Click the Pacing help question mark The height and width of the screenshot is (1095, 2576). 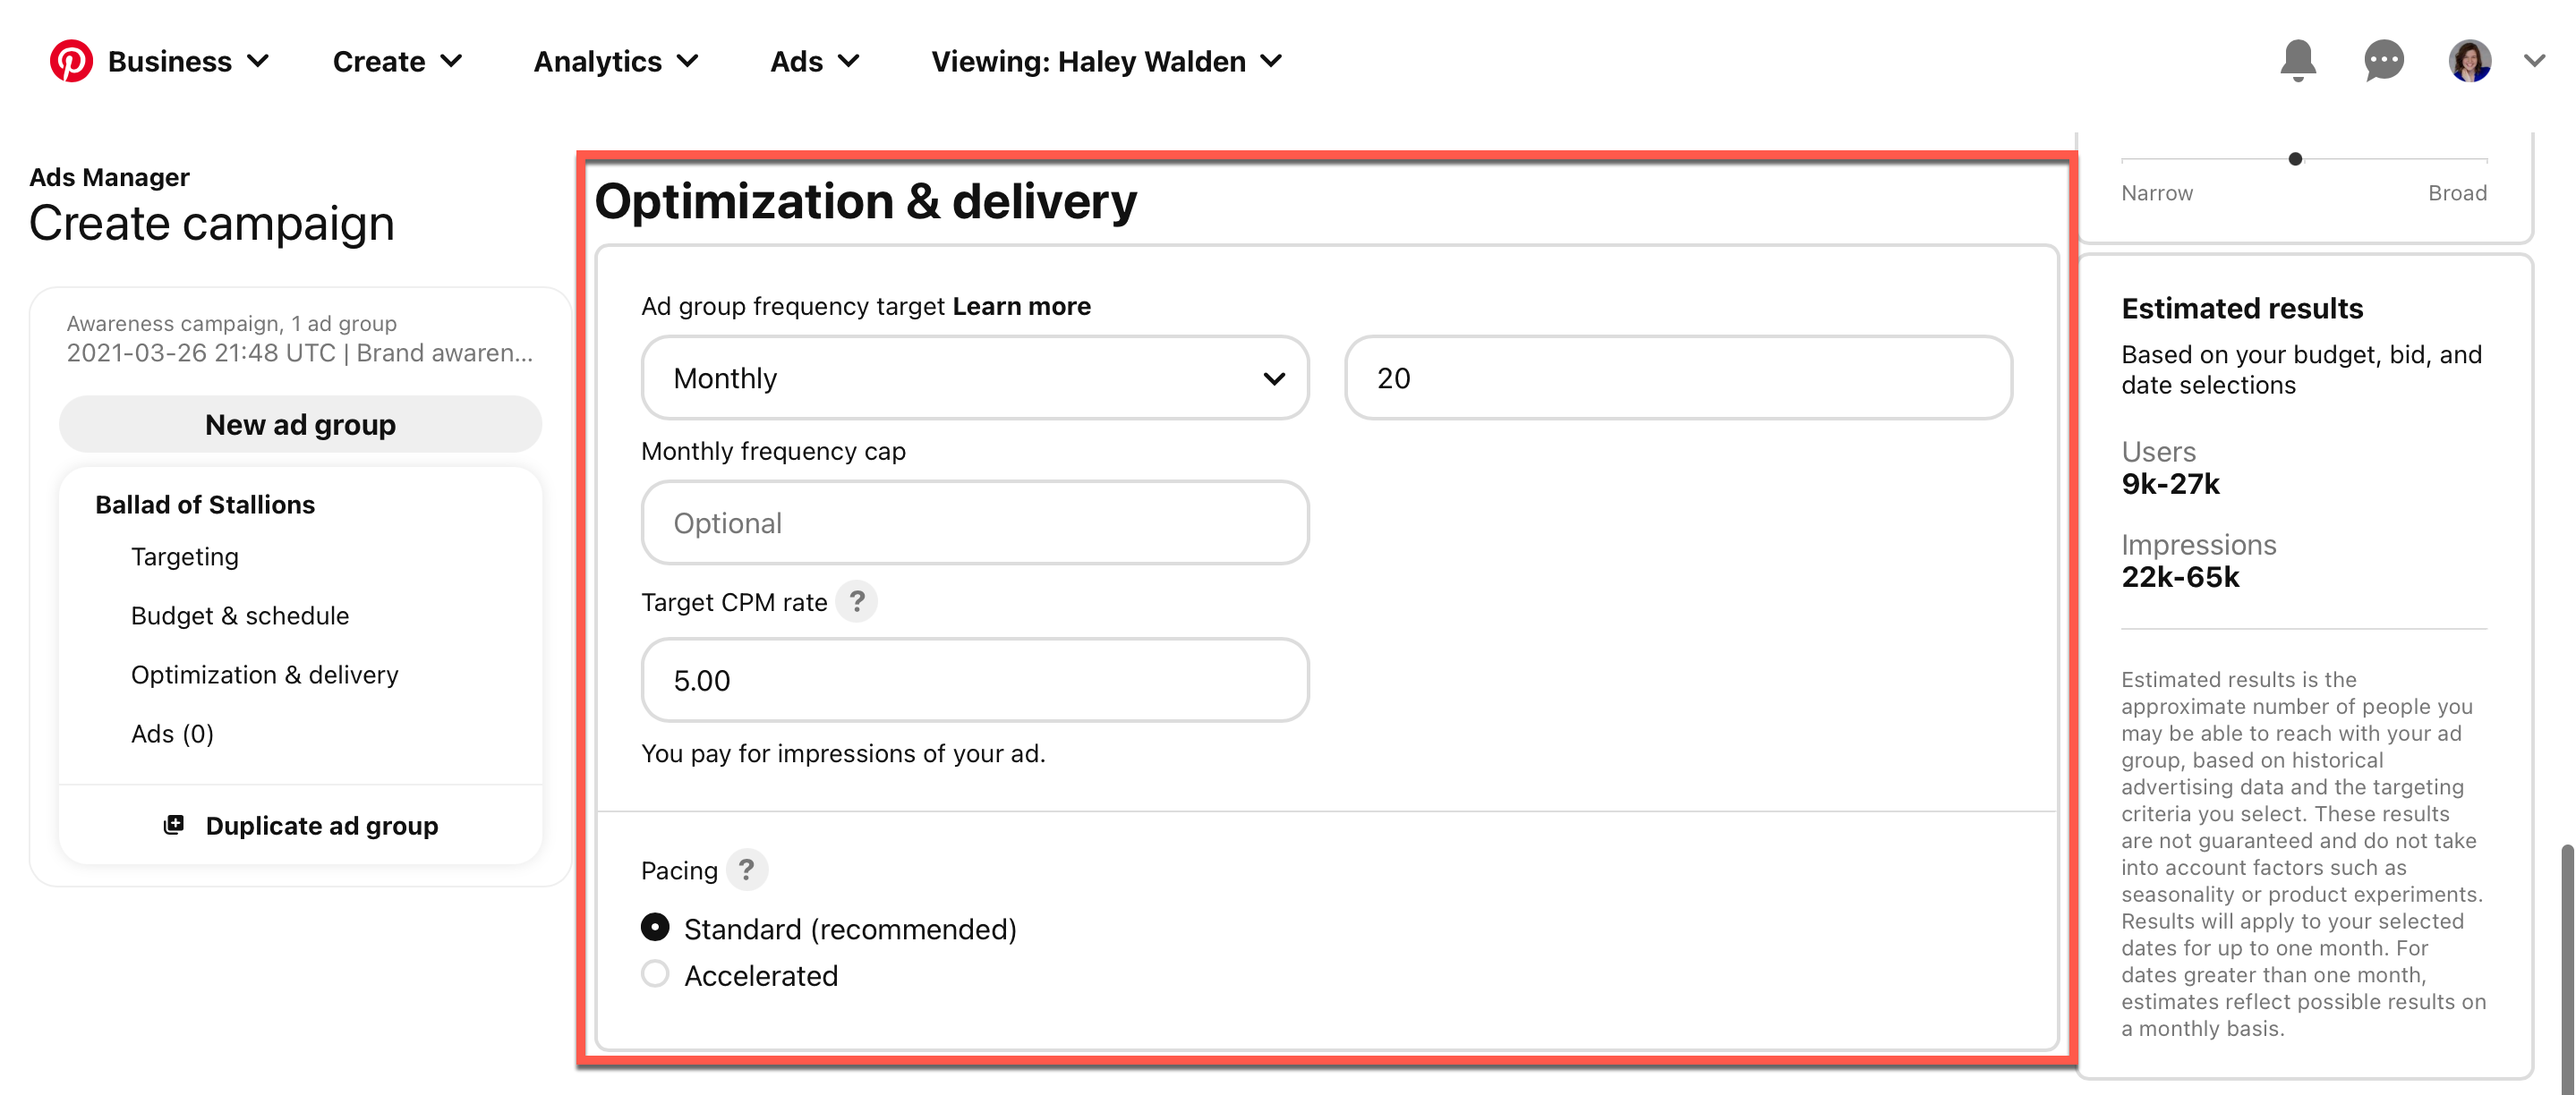tap(746, 870)
